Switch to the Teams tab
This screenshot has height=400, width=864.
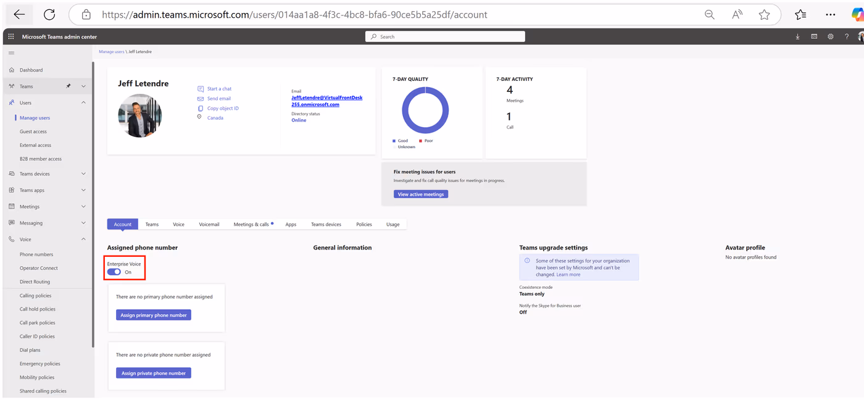pos(152,224)
